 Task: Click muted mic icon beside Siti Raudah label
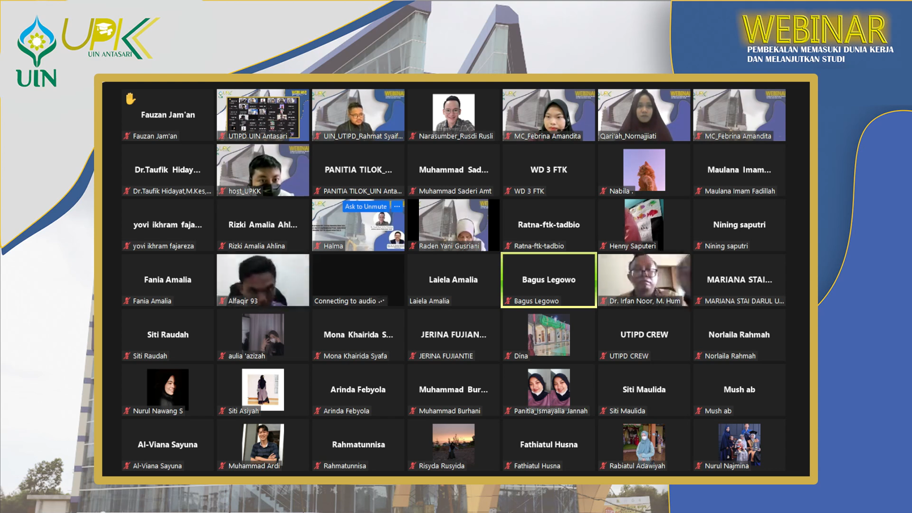(127, 356)
